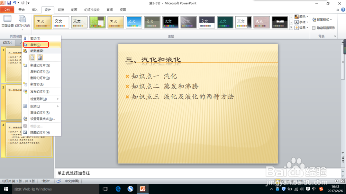Open the 效果 theme effects dropdown

pyautogui.click(x=301, y=28)
